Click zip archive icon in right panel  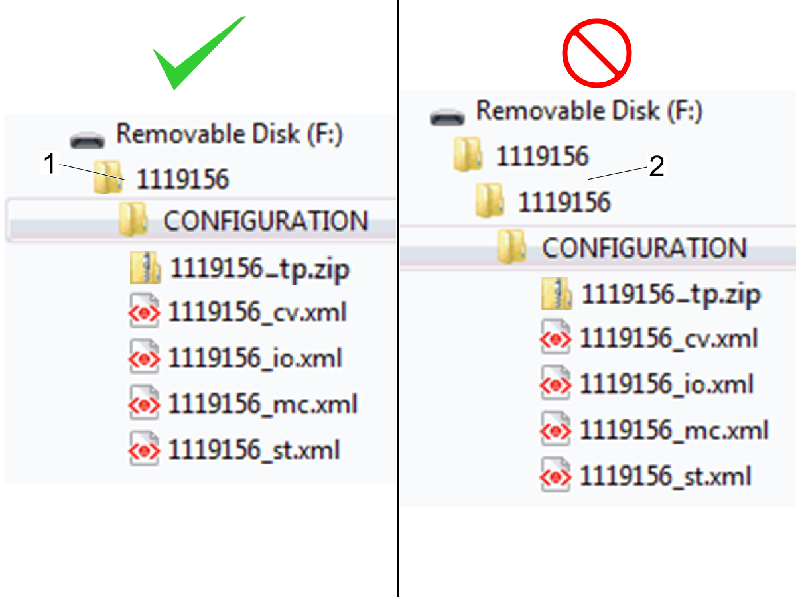click(x=557, y=293)
